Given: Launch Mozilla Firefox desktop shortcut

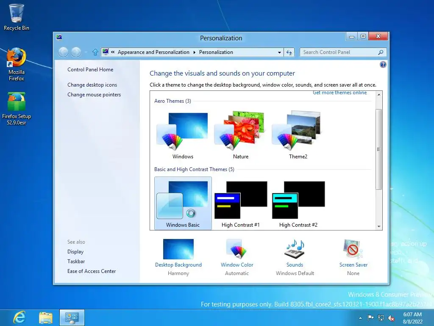Looking at the screenshot, I should [17, 65].
